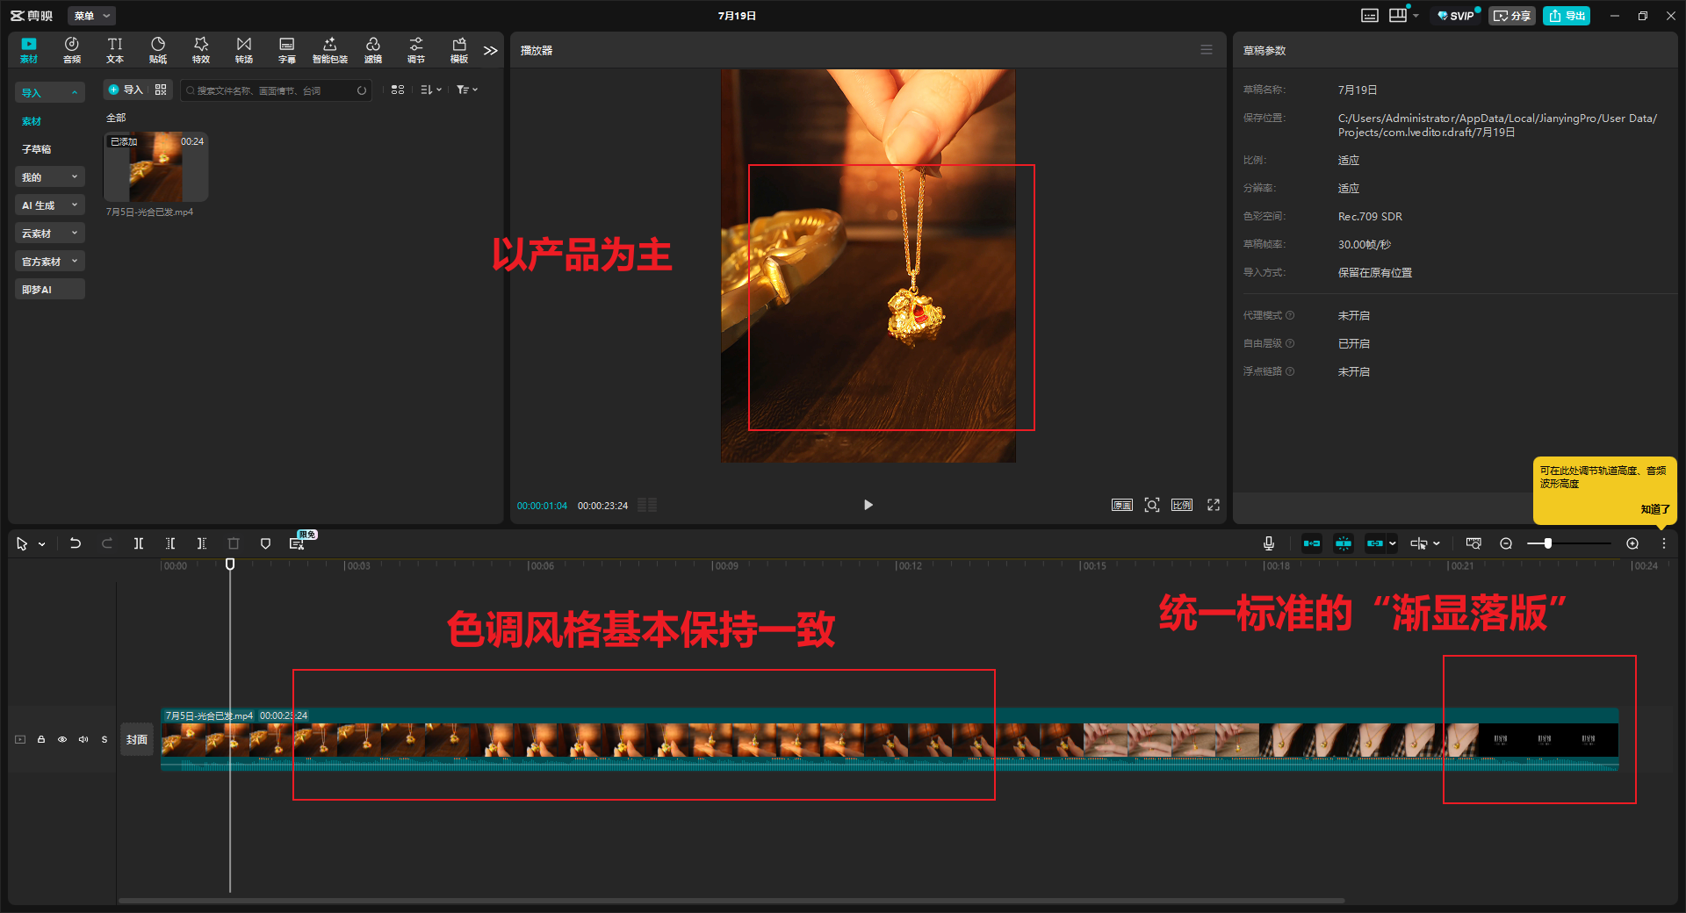Open the 特效 (effects) panel
The image size is (1686, 913).
pyautogui.click(x=201, y=50)
